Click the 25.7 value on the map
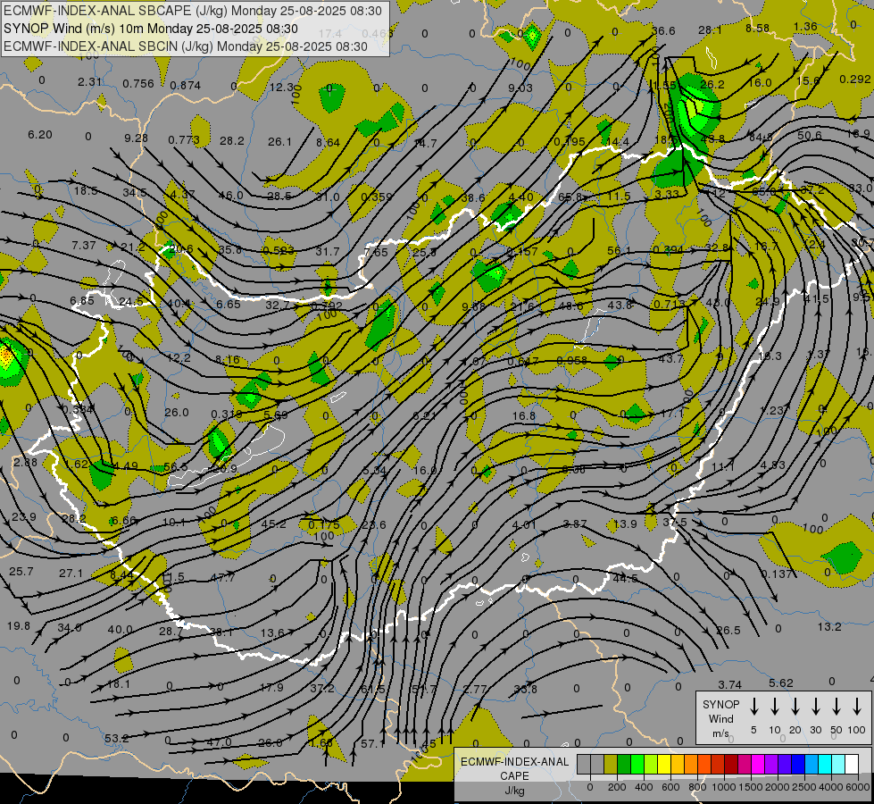Viewport: 874px width, 804px height. pos(21,572)
